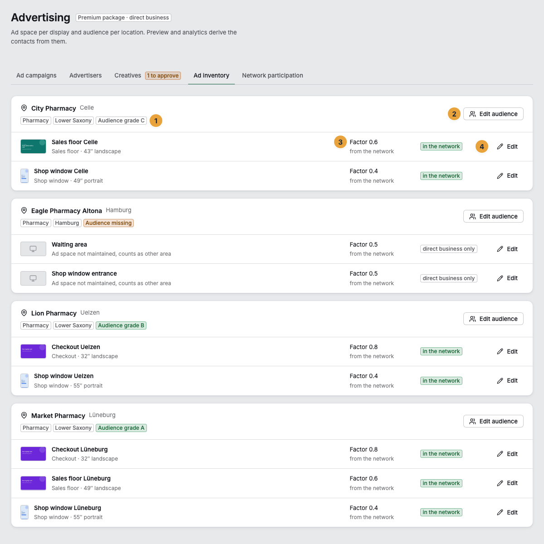Edit audience for Lion Pharmacy
Viewport: 544px width, 544px height.
pos(493,319)
